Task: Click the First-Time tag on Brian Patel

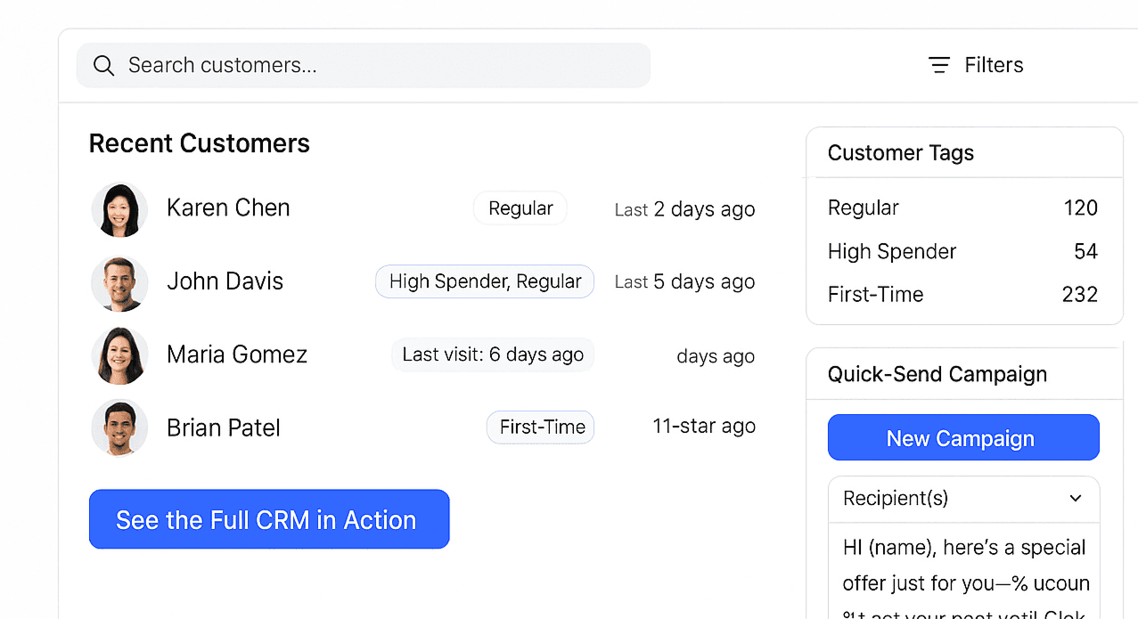Action: (540, 427)
